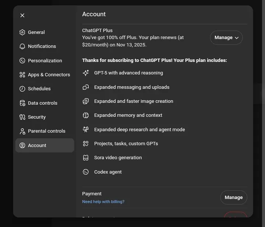The width and height of the screenshot is (265, 227).
Task: Click the Codex agent terminal icon
Action: click(86, 172)
